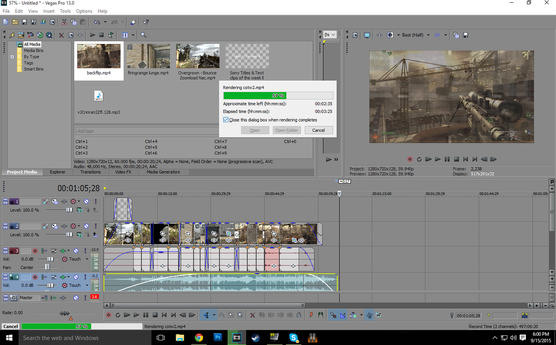The width and height of the screenshot is (556, 345).
Task: Open the Views dropdown arrow in Project Media
Action: (133, 35)
